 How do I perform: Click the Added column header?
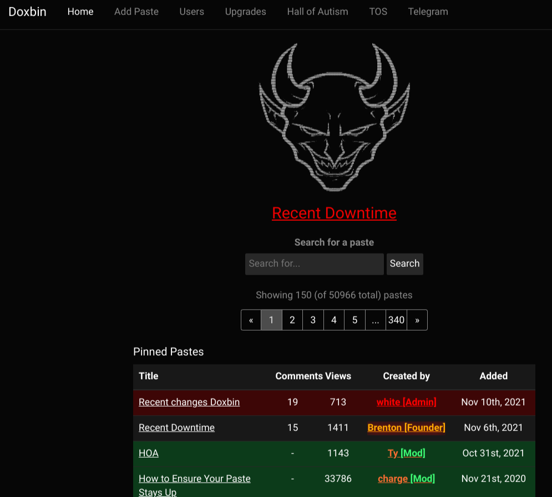[493, 376]
